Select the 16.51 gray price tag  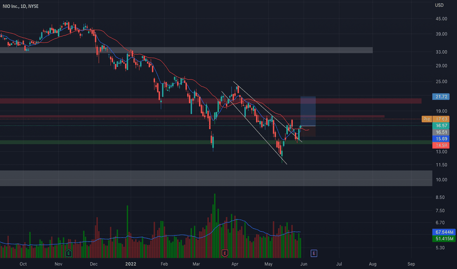coord(441,133)
